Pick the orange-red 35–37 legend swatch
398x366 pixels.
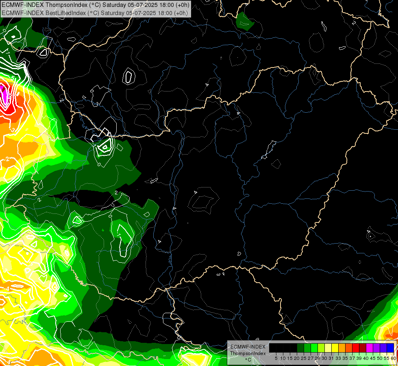click(349, 348)
